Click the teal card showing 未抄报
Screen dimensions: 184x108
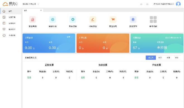click(x=157, y=43)
